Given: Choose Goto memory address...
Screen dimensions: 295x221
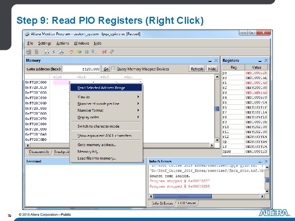Looking at the screenshot, I should pyautogui.click(x=106, y=145).
